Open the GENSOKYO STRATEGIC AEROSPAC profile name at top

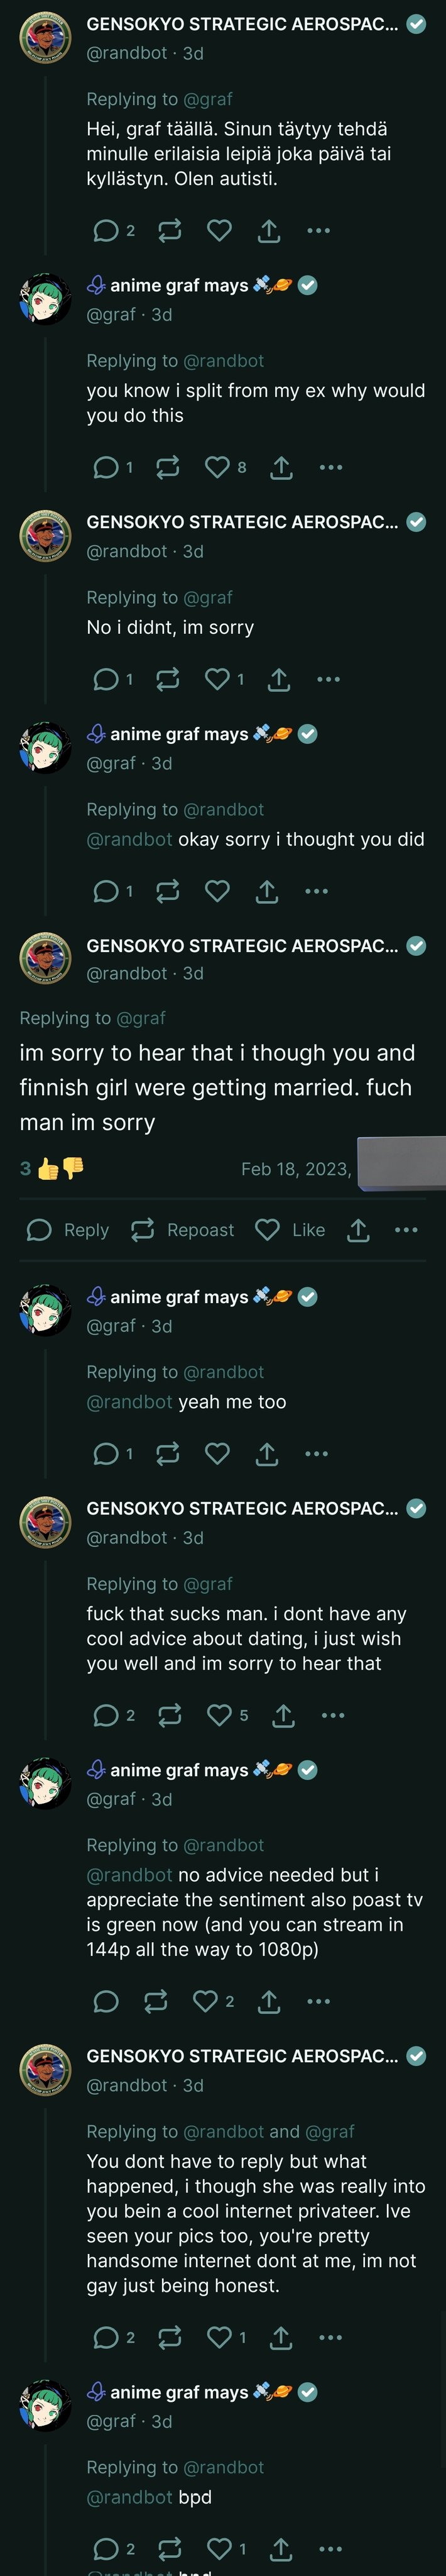click(242, 24)
